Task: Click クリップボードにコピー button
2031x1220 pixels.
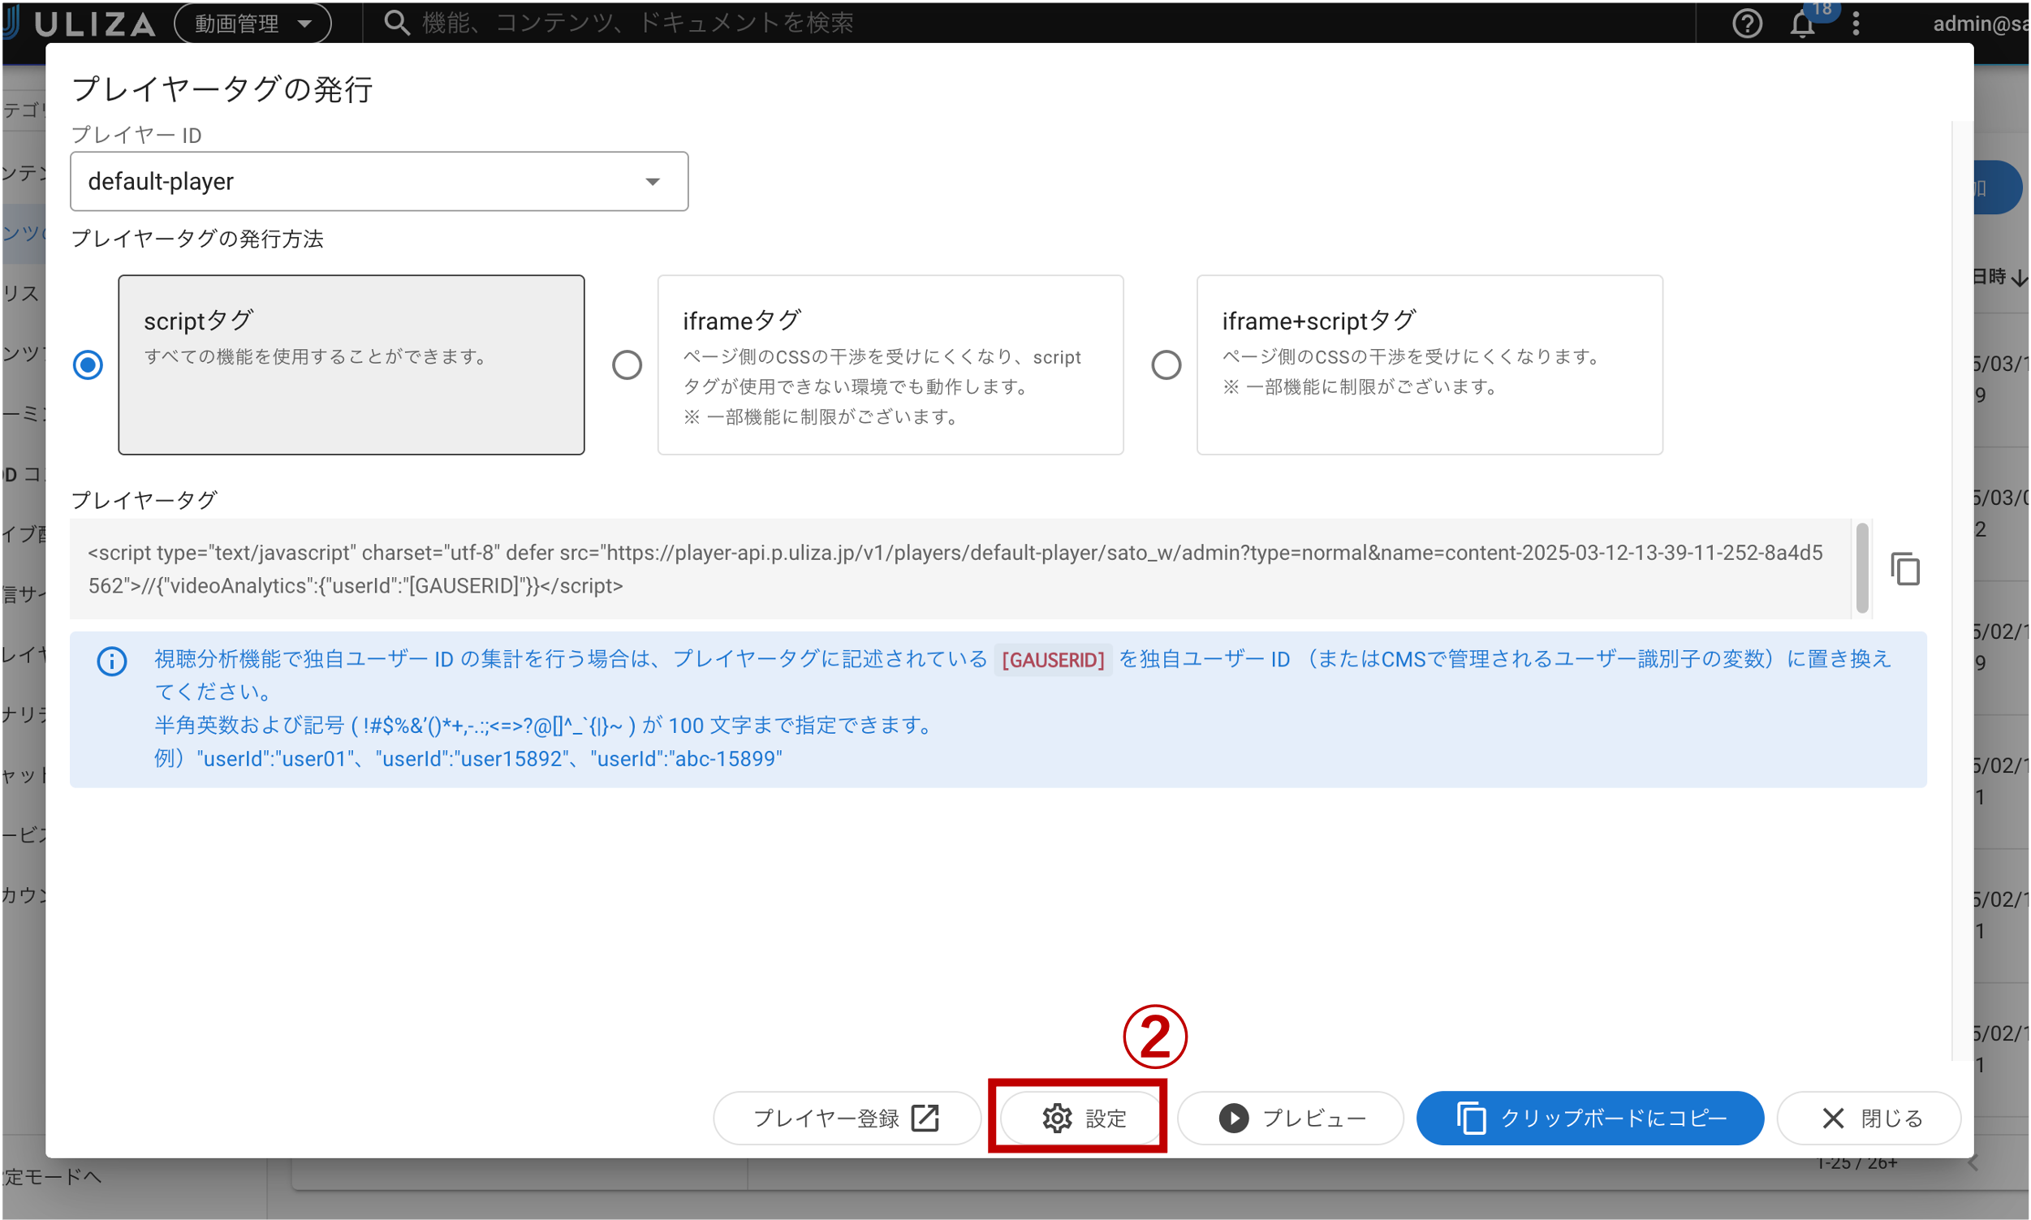Action: tap(1589, 1117)
